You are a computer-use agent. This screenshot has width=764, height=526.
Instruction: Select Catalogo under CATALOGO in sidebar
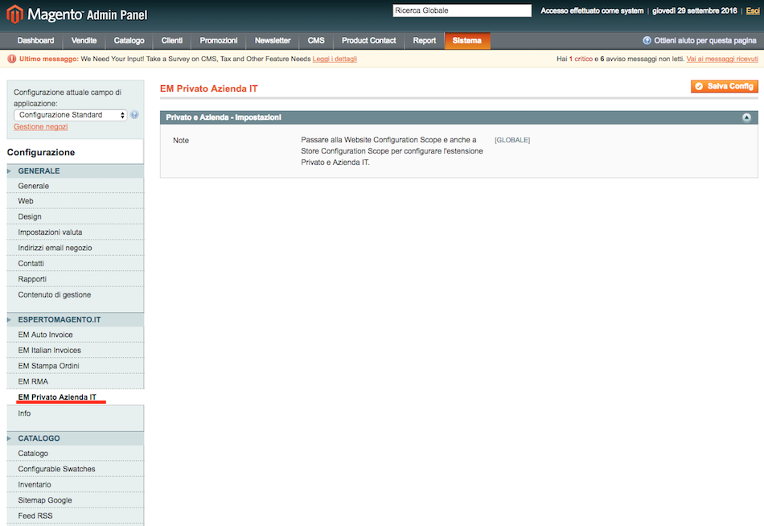click(x=75, y=454)
